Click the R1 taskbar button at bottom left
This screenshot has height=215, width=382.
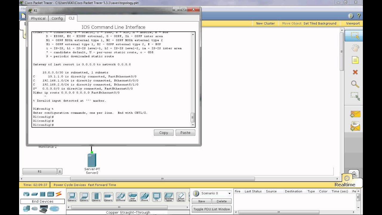pos(40,171)
